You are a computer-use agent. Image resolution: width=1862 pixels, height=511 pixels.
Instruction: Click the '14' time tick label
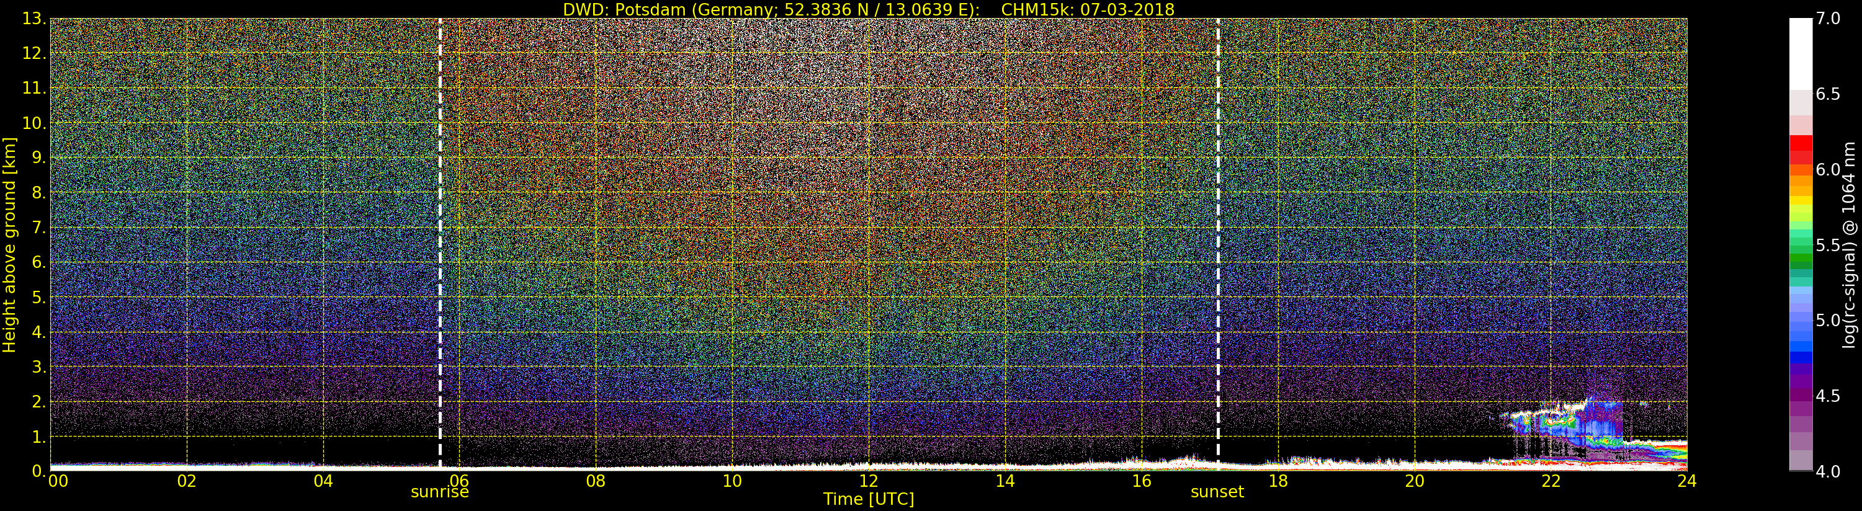pos(1005,481)
